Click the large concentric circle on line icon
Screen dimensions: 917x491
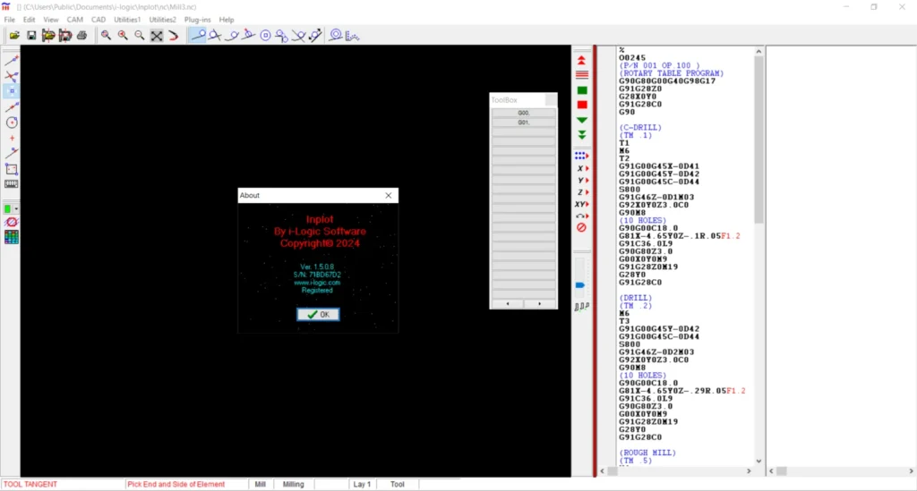tap(336, 36)
